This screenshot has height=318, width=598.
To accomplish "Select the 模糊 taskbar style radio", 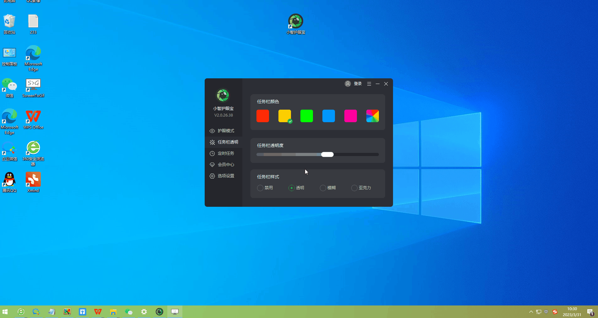I will click(x=323, y=188).
